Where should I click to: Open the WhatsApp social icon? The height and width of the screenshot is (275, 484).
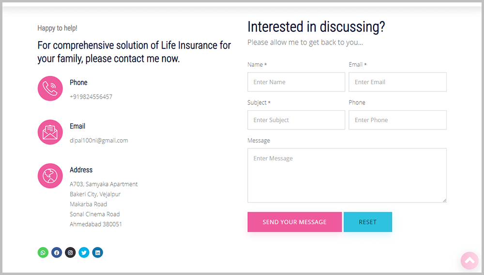[x=43, y=252]
